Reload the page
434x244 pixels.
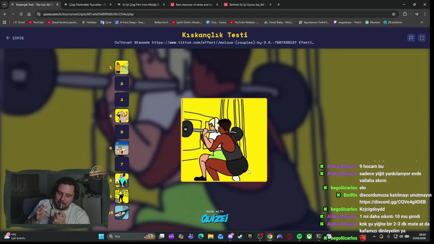[x=21, y=14]
